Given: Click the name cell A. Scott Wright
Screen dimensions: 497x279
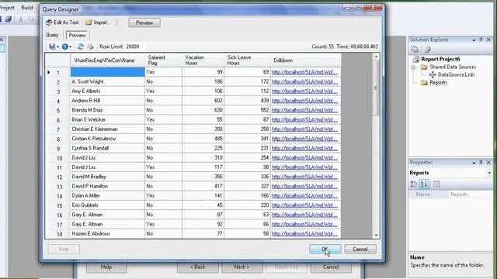Looking at the screenshot, I should click(x=107, y=81).
